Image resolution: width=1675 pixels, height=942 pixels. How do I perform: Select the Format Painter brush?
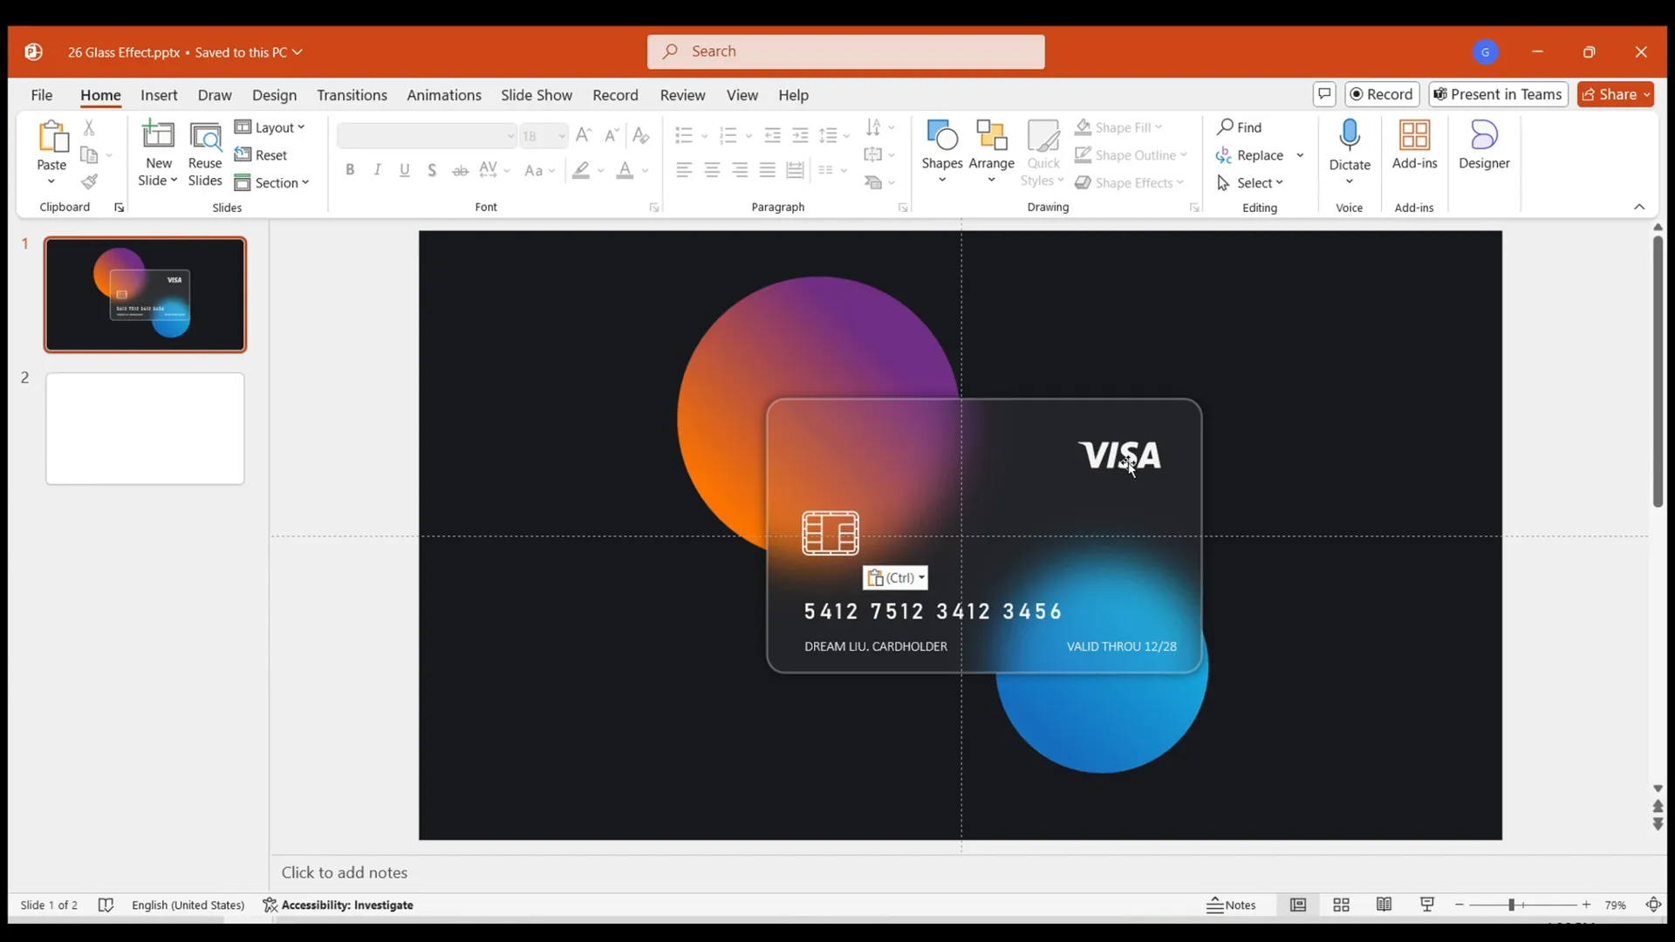coord(89,182)
